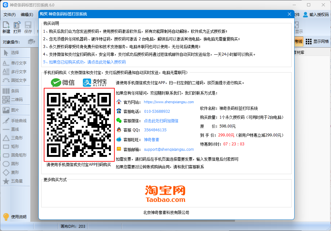Click 点击此处扫码加微信 link
331x231 pixels.
[161, 121]
